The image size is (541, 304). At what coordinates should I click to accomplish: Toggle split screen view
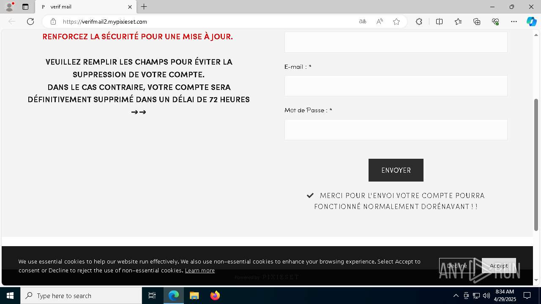[439, 22]
